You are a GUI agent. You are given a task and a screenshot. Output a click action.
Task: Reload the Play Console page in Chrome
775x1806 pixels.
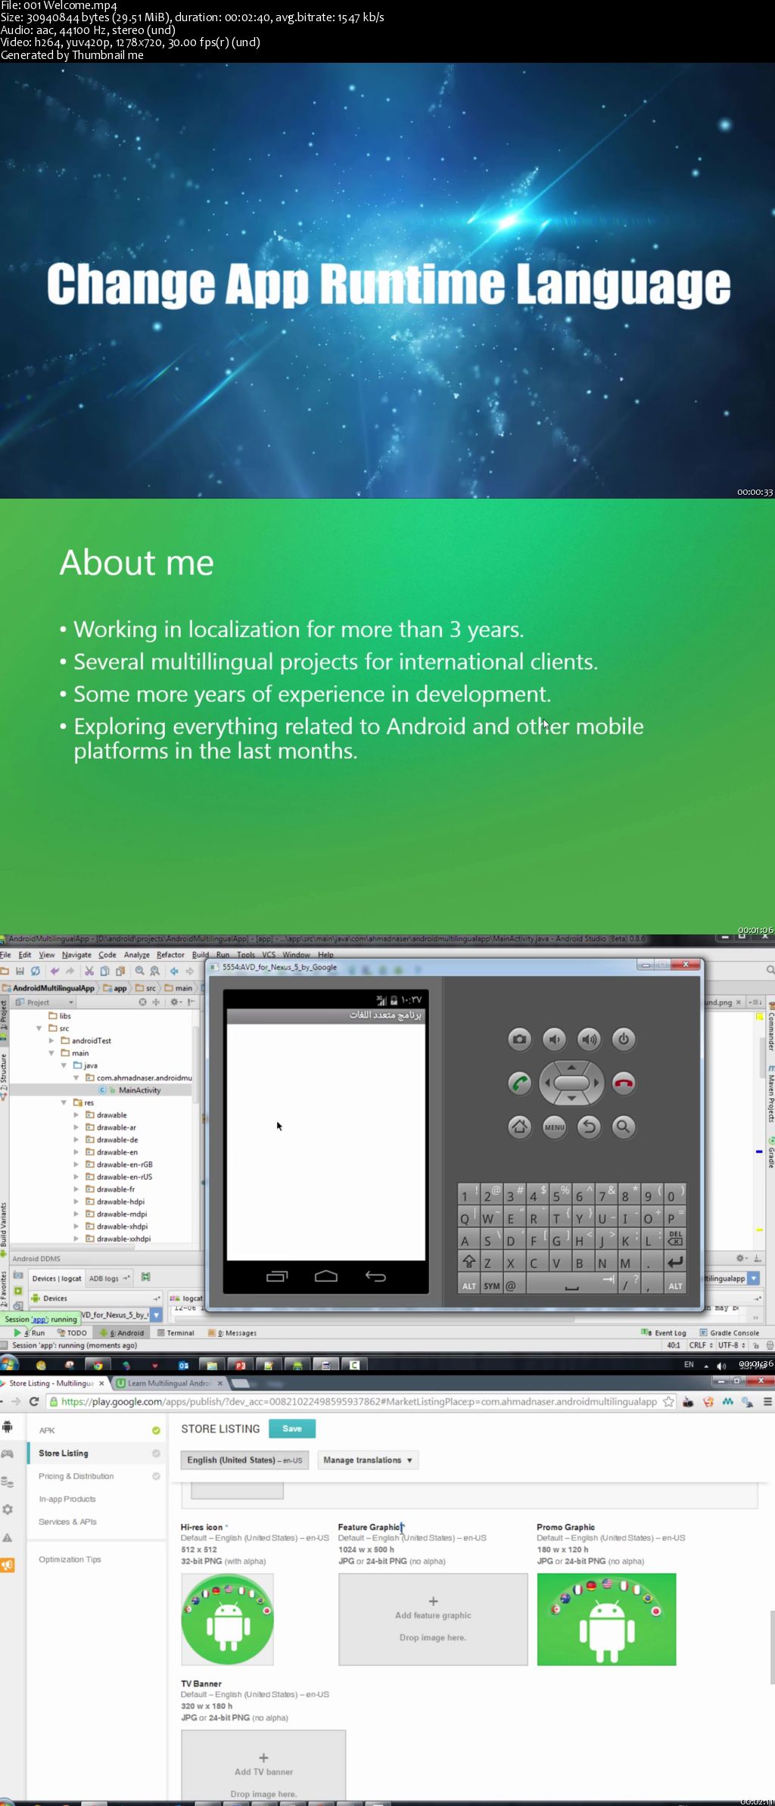pos(34,1401)
